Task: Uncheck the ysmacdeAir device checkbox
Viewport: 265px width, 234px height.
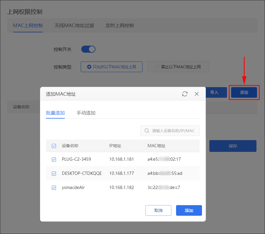Action: pyautogui.click(x=54, y=188)
